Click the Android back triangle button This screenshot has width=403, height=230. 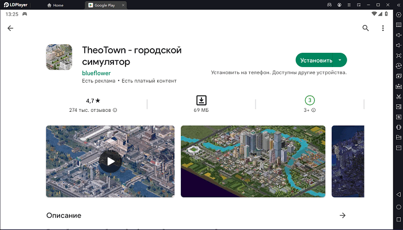click(398, 194)
